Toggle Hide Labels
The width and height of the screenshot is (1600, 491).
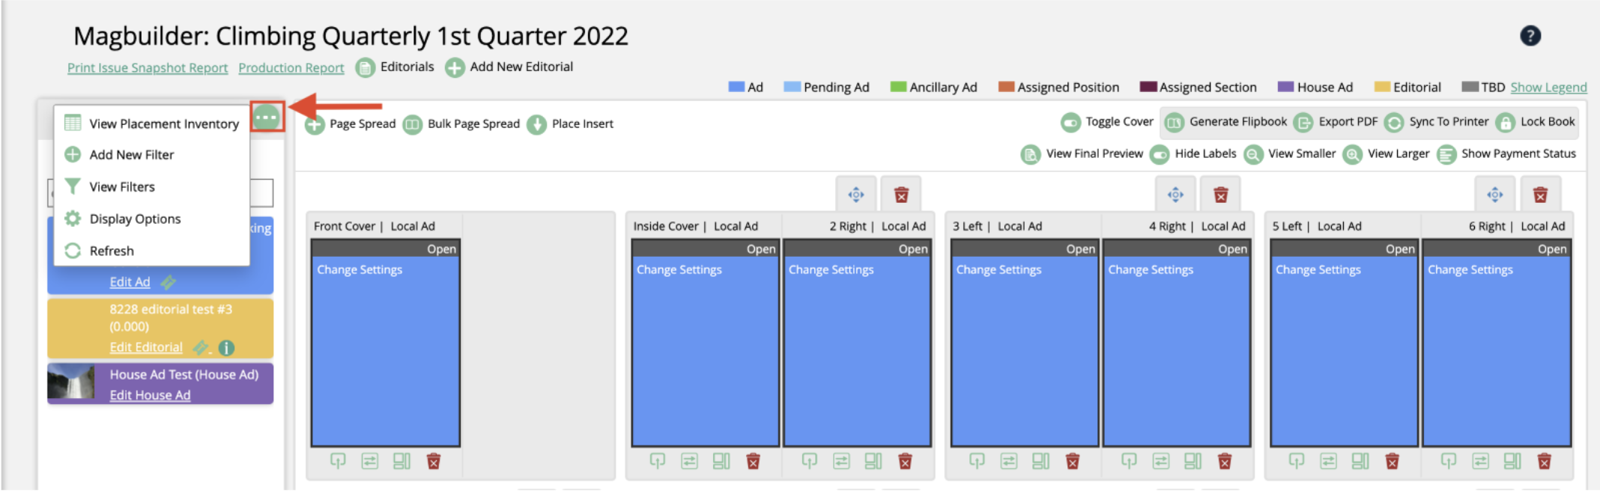click(1160, 154)
